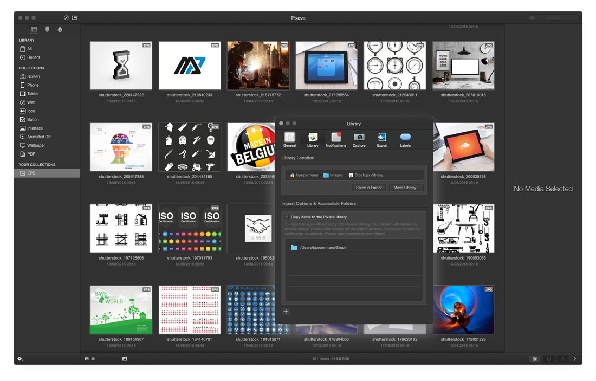Image resolution: width=596 pixels, height=381 pixels.
Task: Open the Icon collection
Action: [x=47, y=111]
